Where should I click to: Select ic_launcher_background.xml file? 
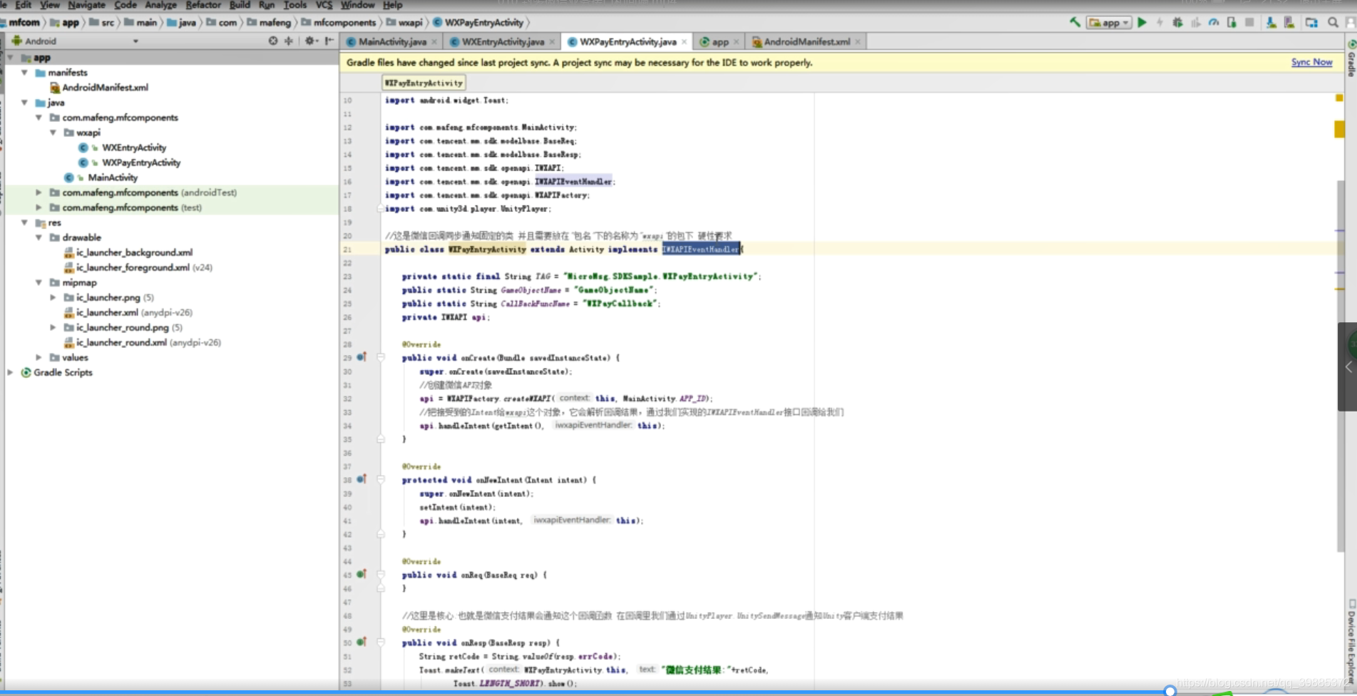point(134,252)
